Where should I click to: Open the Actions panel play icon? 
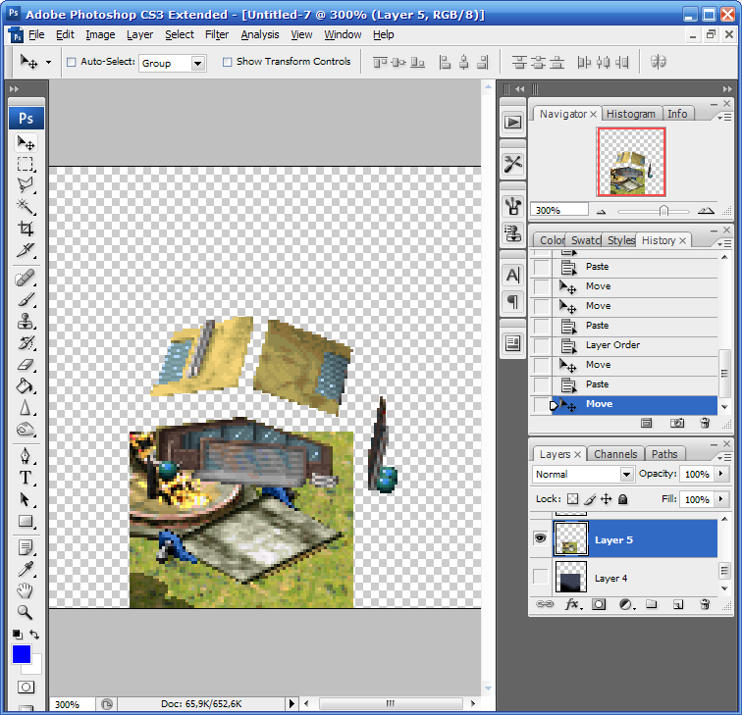[x=512, y=123]
